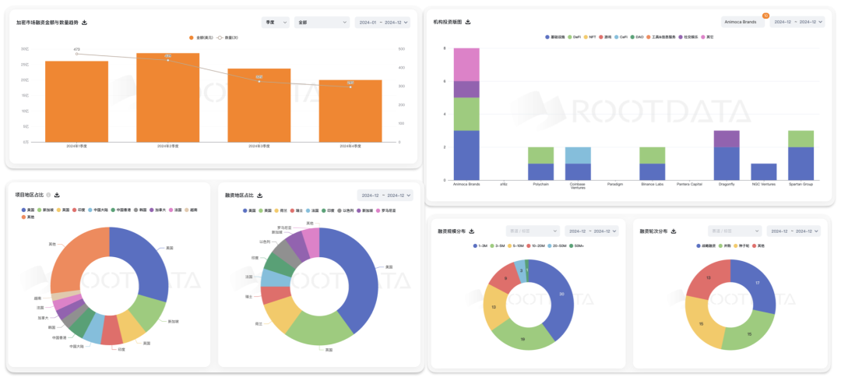Open the date range picker in 融资地区占比 panel
The image size is (841, 381).
pos(385,196)
